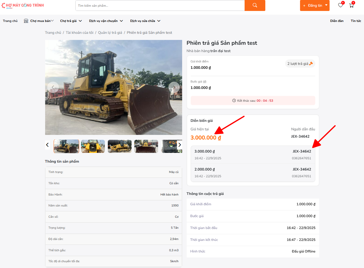Click the Đăng tin button

[x=315, y=5]
